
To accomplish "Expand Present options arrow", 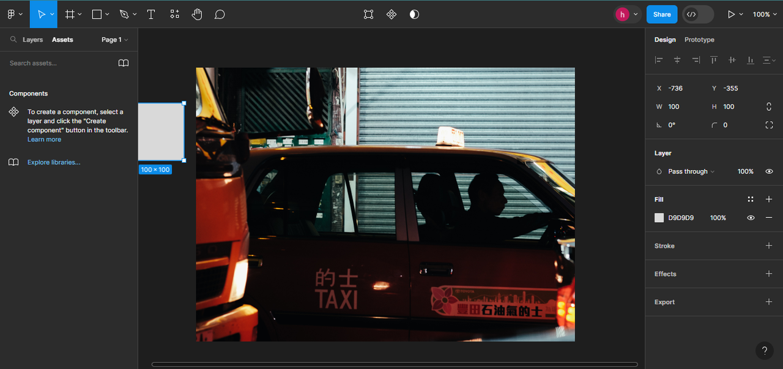I will click(x=741, y=14).
